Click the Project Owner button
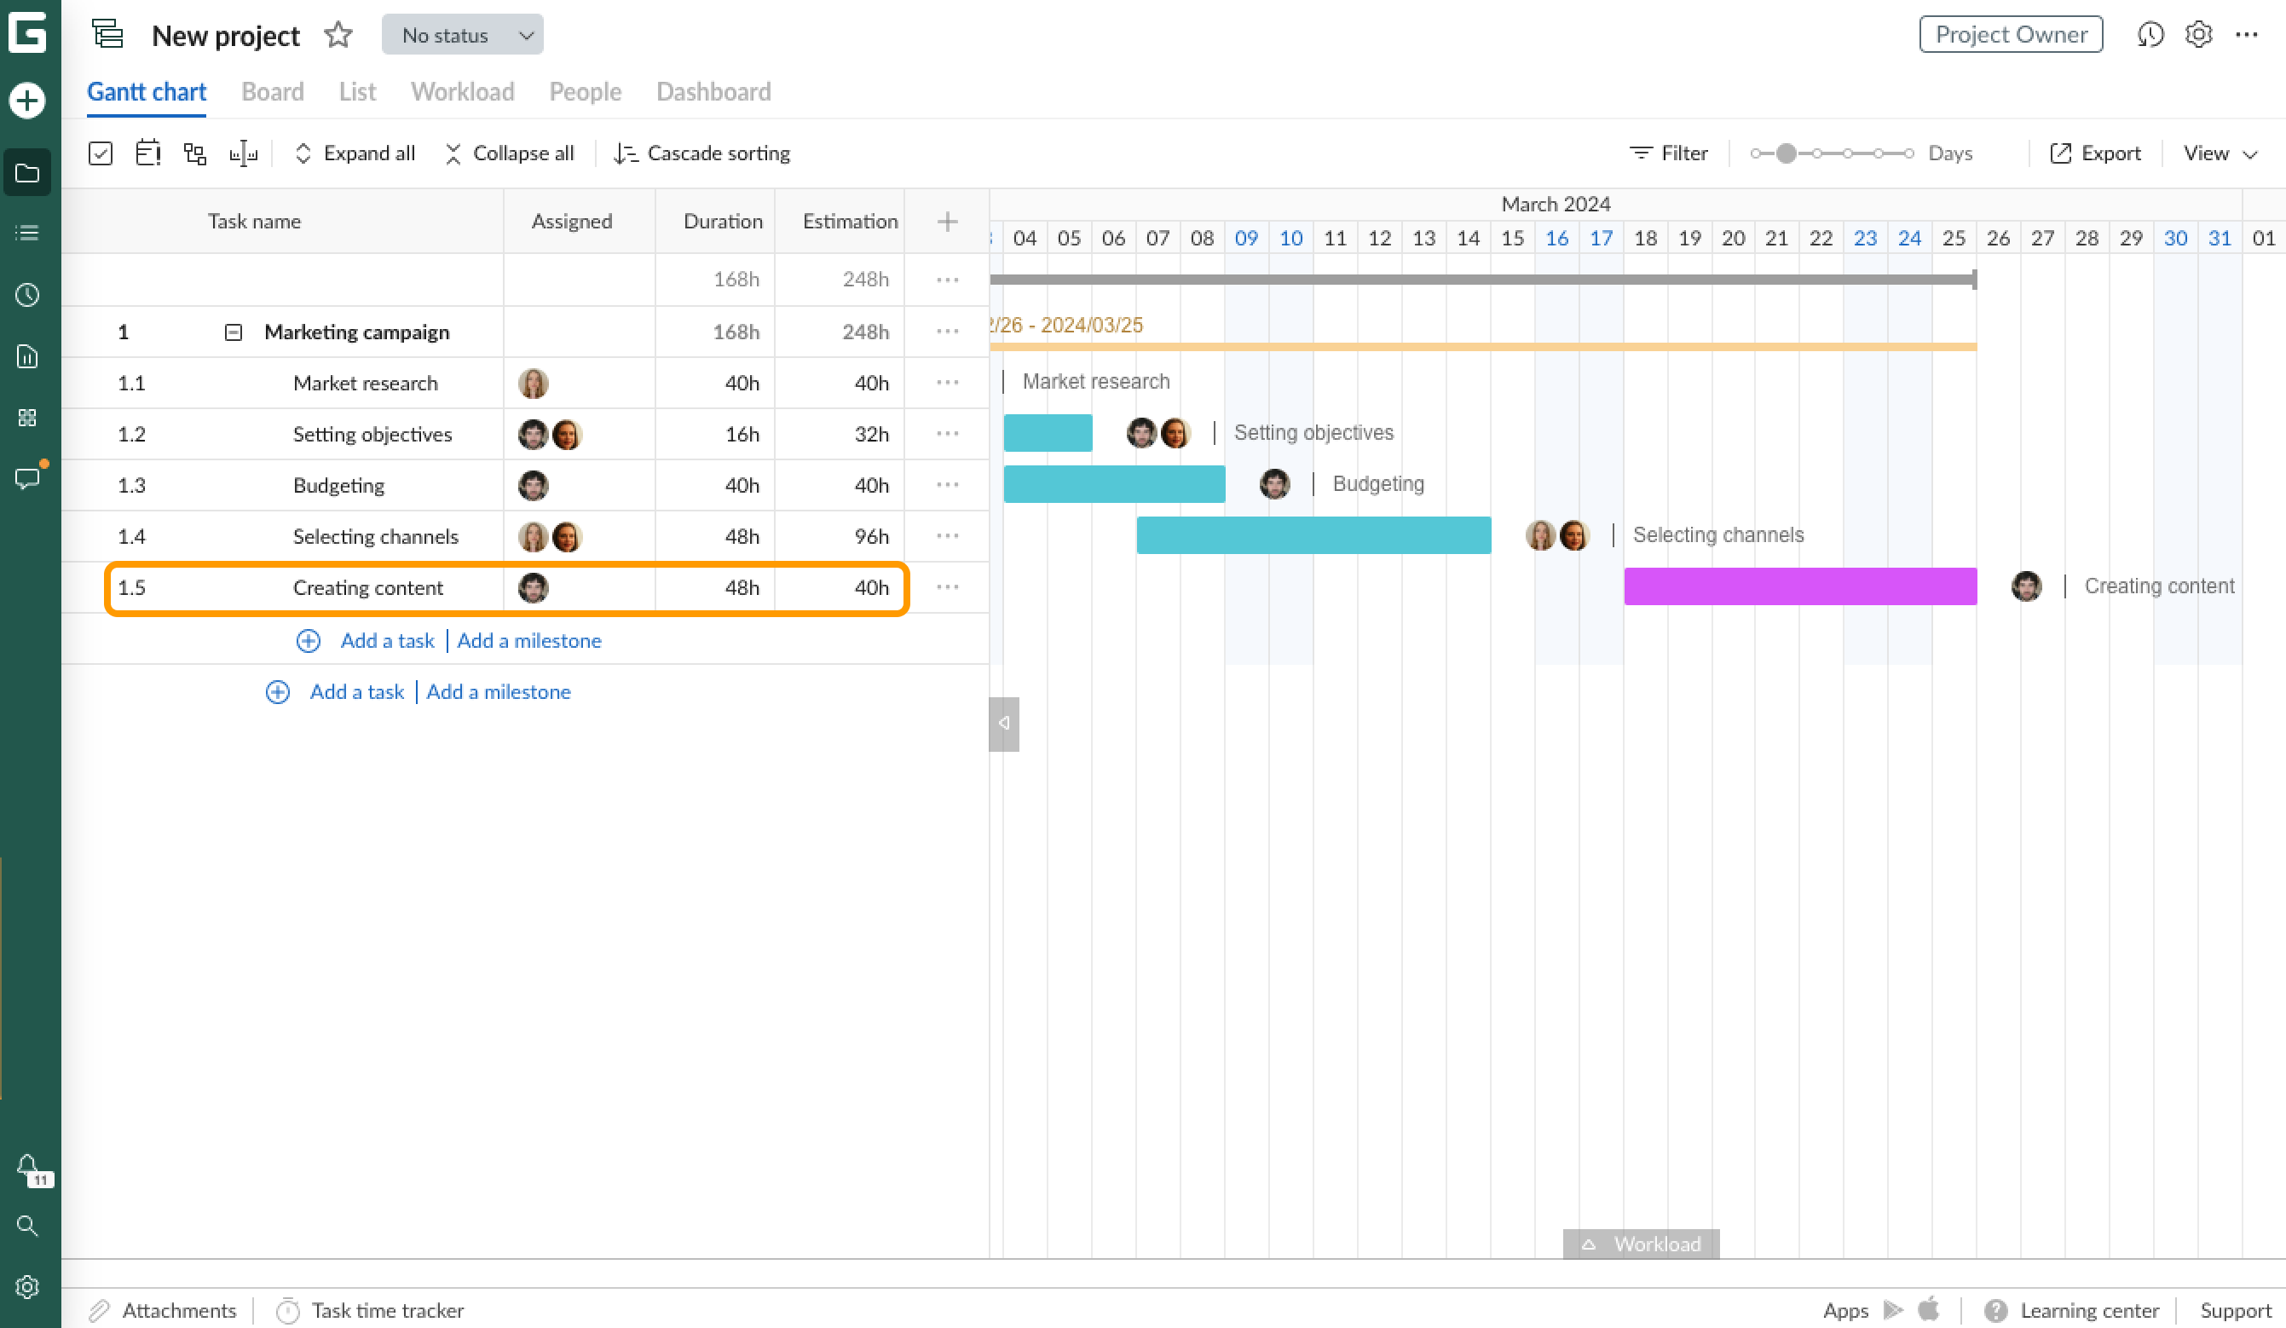Image resolution: width=2286 pixels, height=1328 pixels. [x=2012, y=34]
